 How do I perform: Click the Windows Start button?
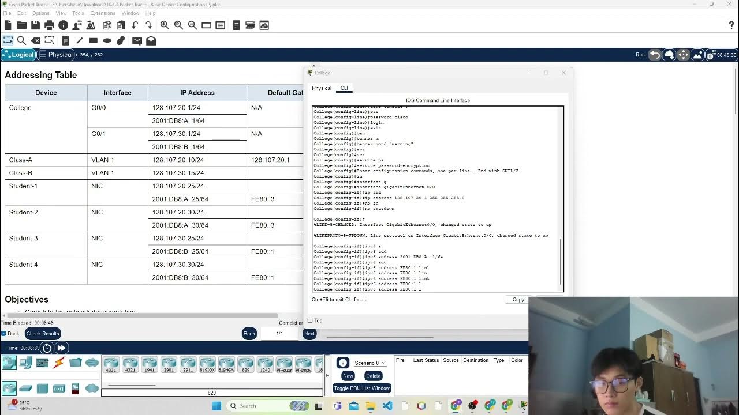point(217,406)
